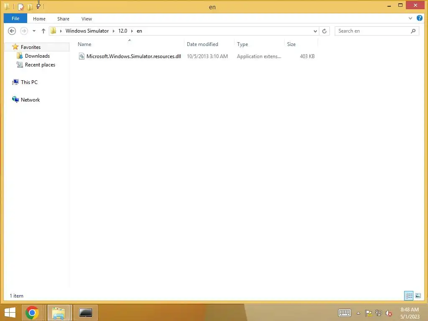
Task: Switch to Large icons view layout
Action: click(418, 296)
